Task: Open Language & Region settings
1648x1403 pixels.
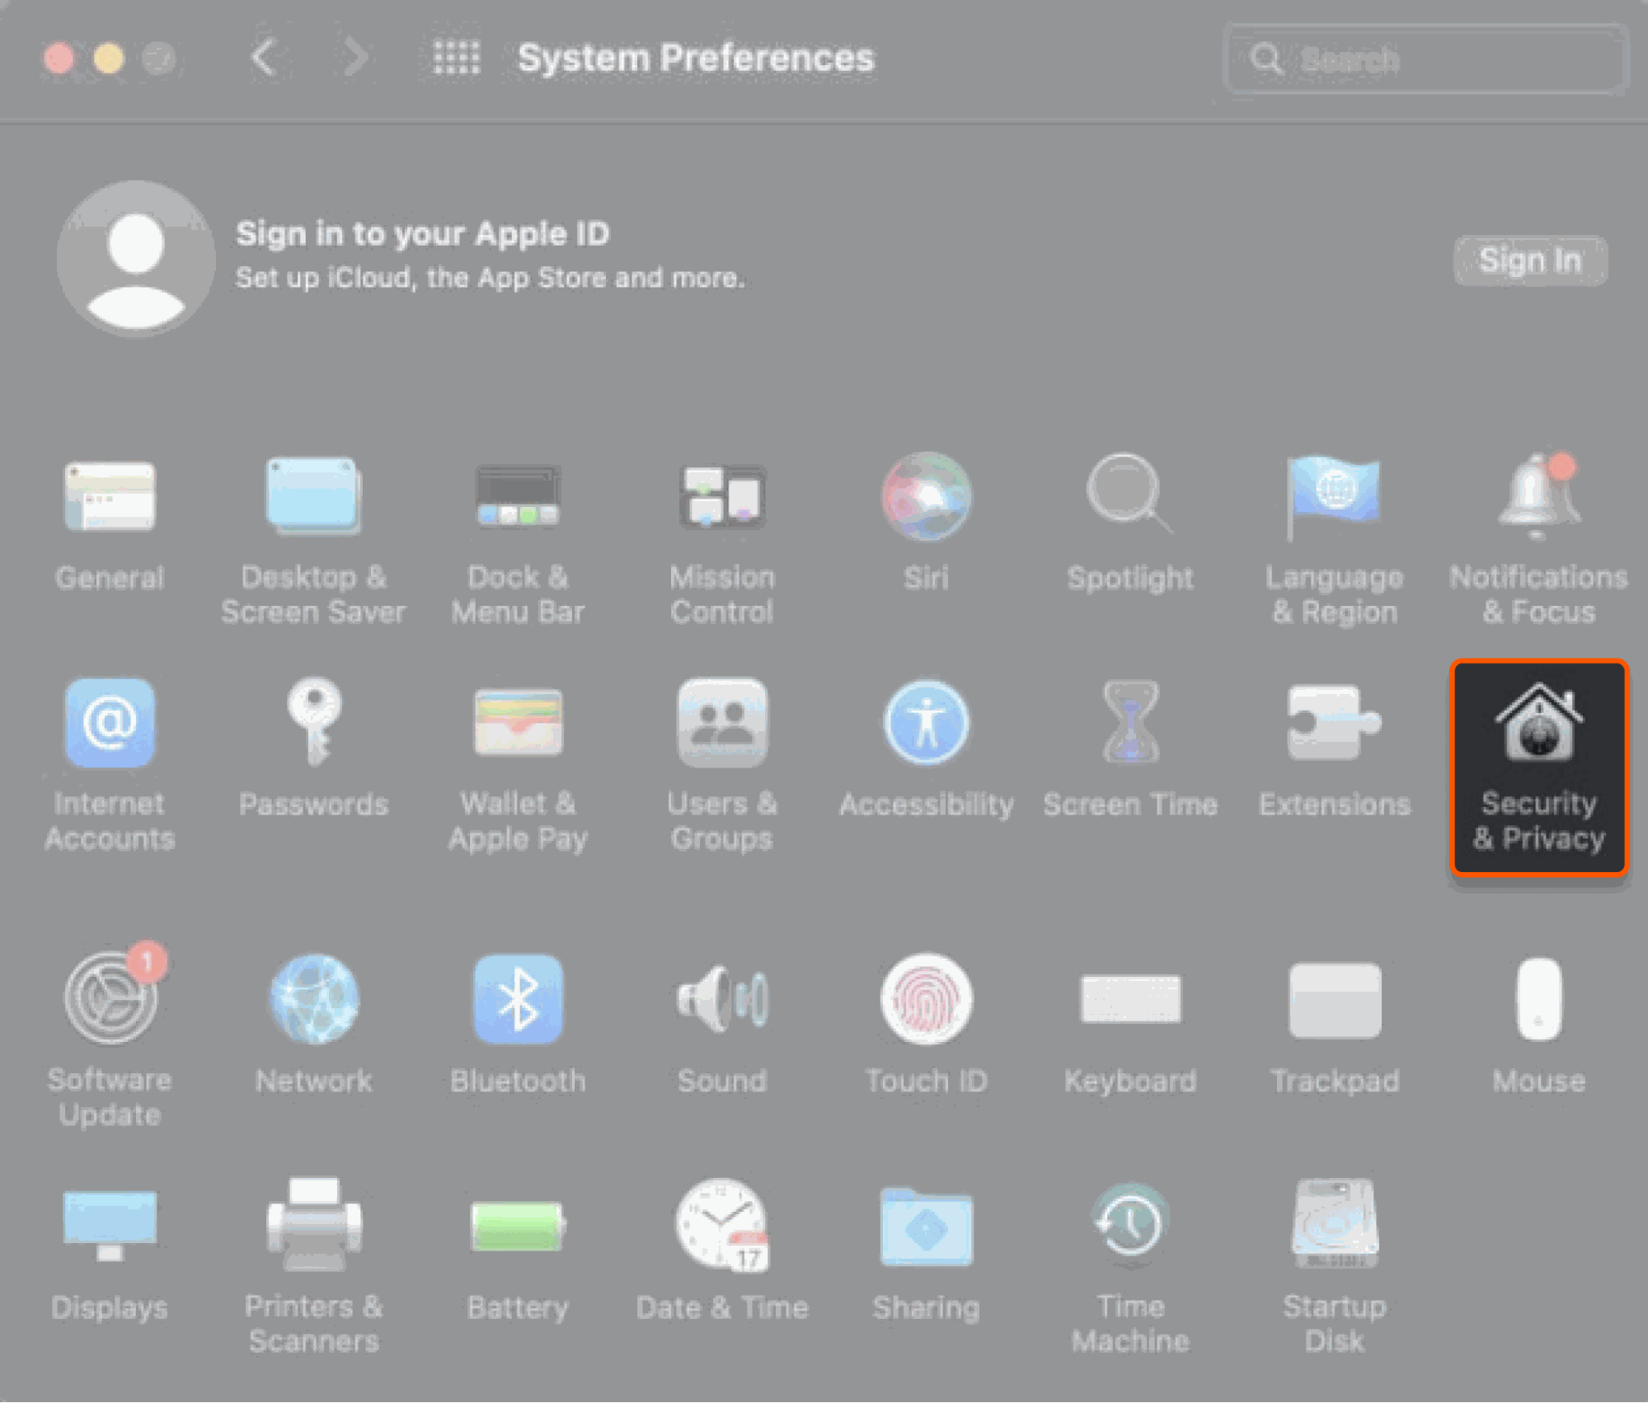Action: (x=1335, y=540)
